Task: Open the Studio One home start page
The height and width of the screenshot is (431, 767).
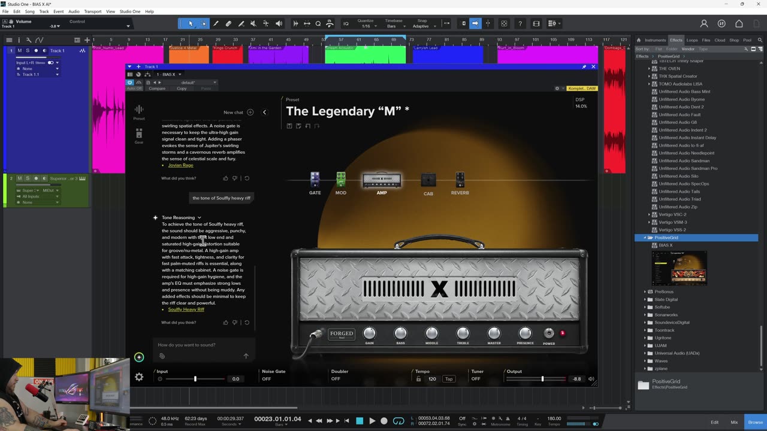Action: [739, 23]
